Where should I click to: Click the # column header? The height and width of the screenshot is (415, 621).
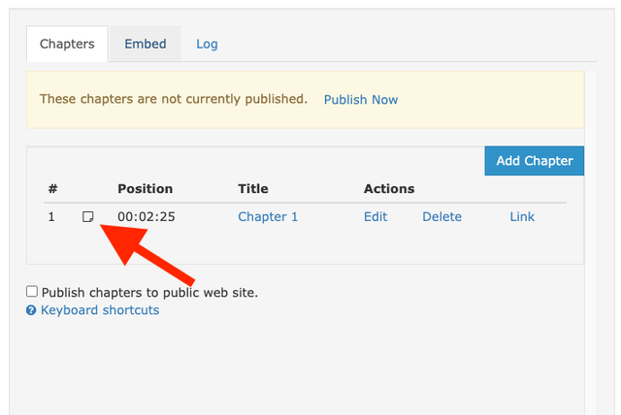52,189
